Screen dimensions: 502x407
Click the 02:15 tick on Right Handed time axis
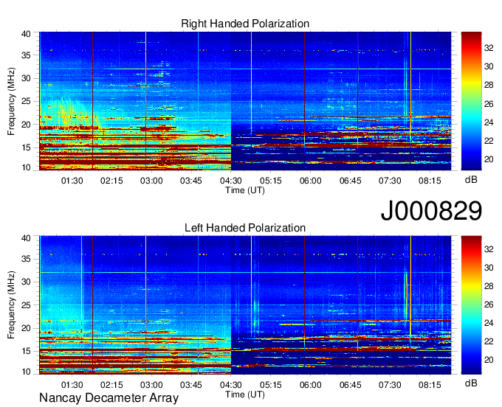111,181
